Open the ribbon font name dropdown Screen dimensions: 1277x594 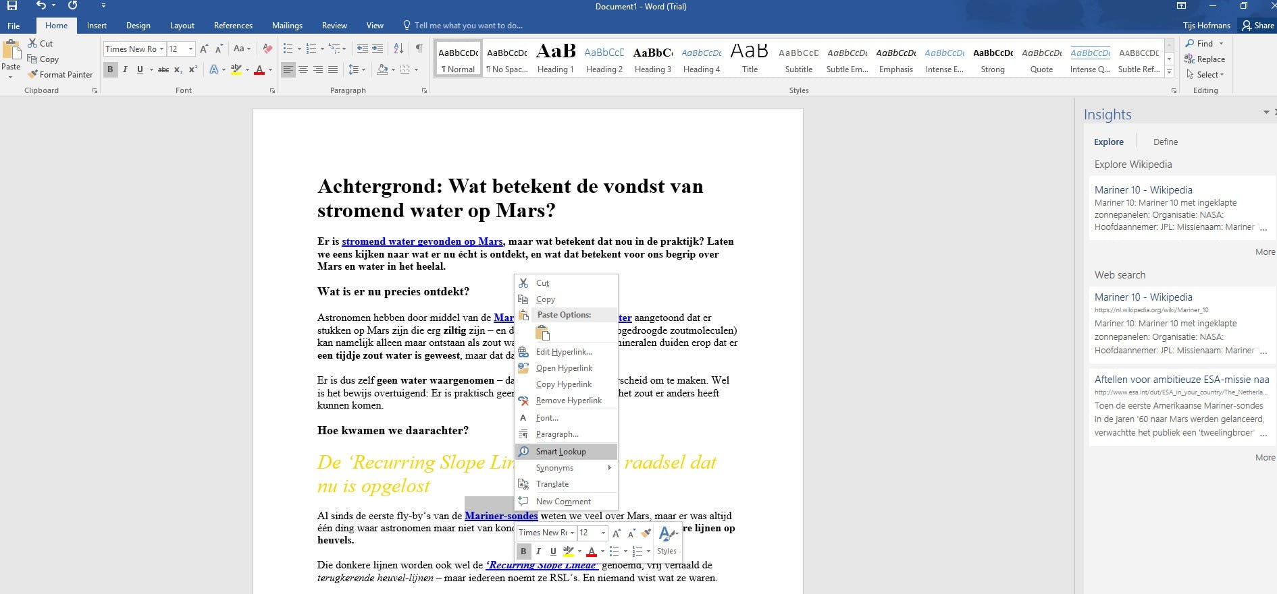point(162,49)
